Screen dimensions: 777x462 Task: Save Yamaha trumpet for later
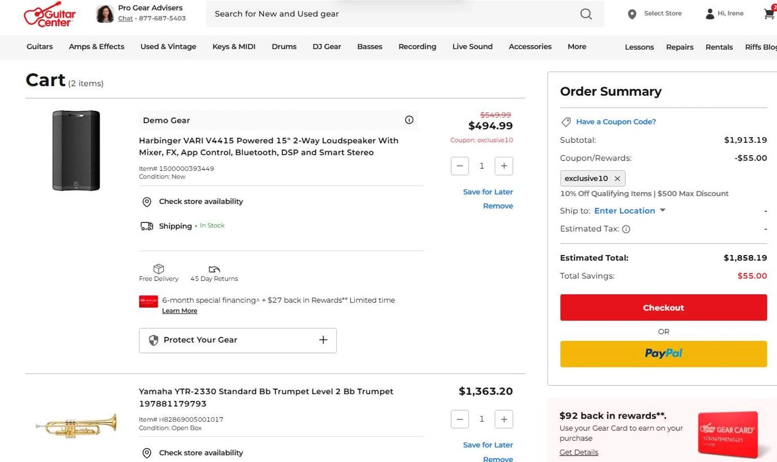488,445
